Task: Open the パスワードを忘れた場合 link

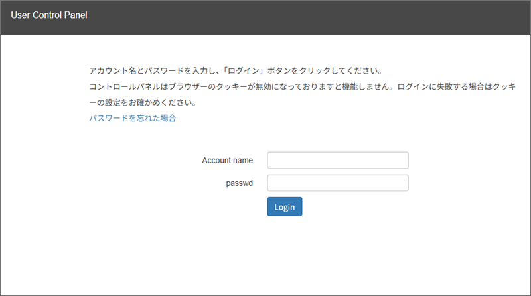Action: pos(132,119)
